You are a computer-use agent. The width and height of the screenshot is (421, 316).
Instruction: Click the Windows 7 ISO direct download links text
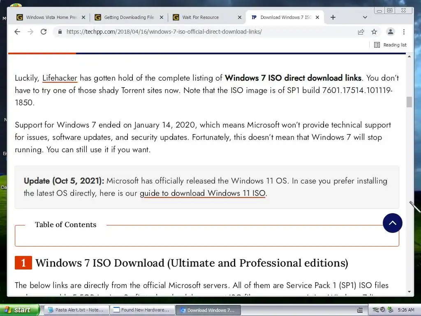point(293,78)
